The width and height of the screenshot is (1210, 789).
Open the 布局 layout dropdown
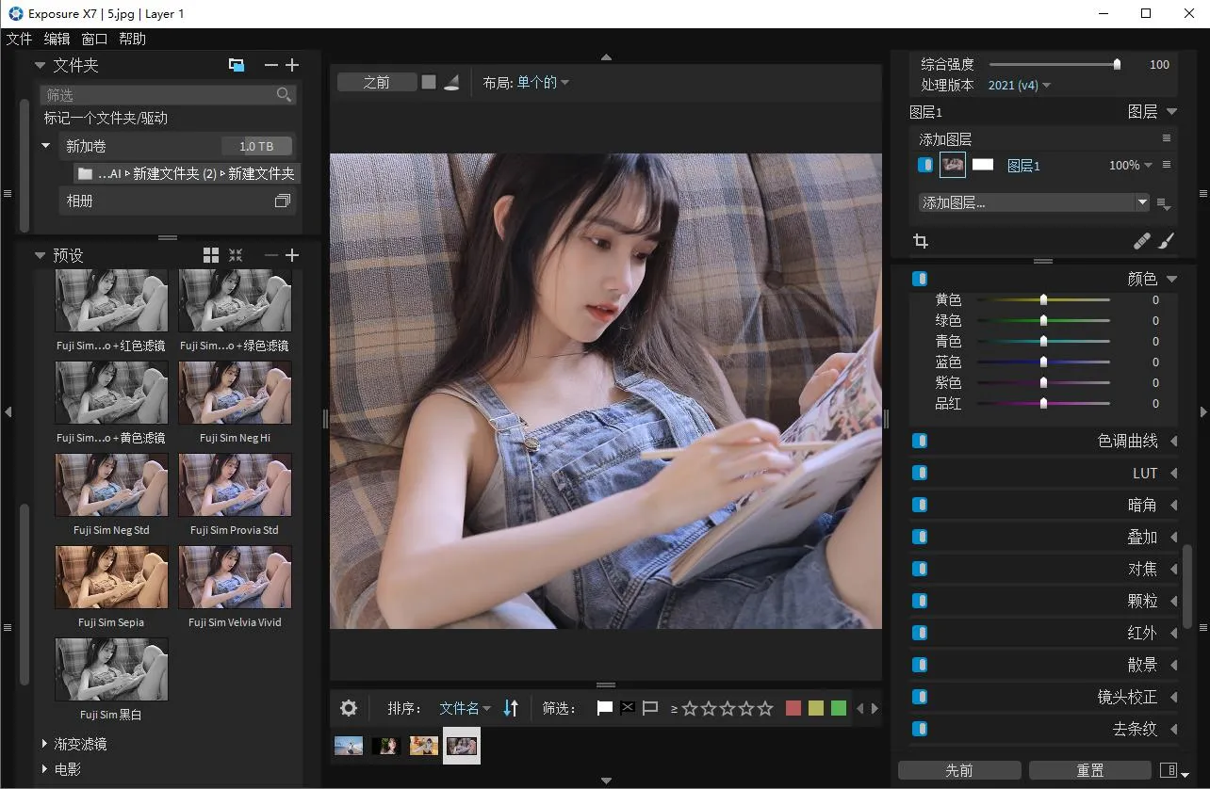click(543, 83)
